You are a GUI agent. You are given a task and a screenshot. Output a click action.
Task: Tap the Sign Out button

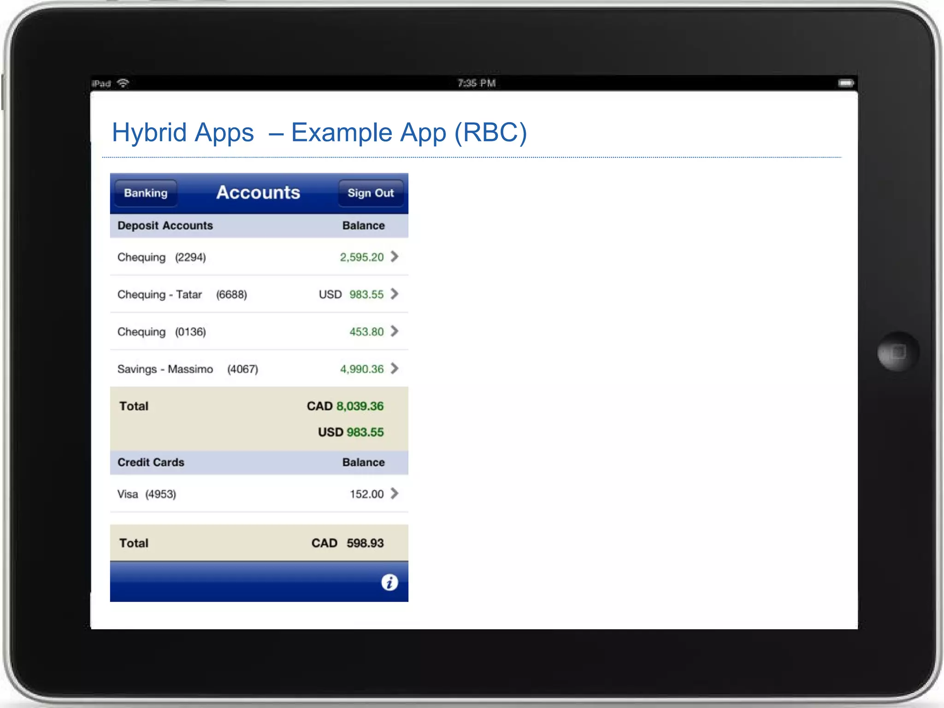point(371,193)
